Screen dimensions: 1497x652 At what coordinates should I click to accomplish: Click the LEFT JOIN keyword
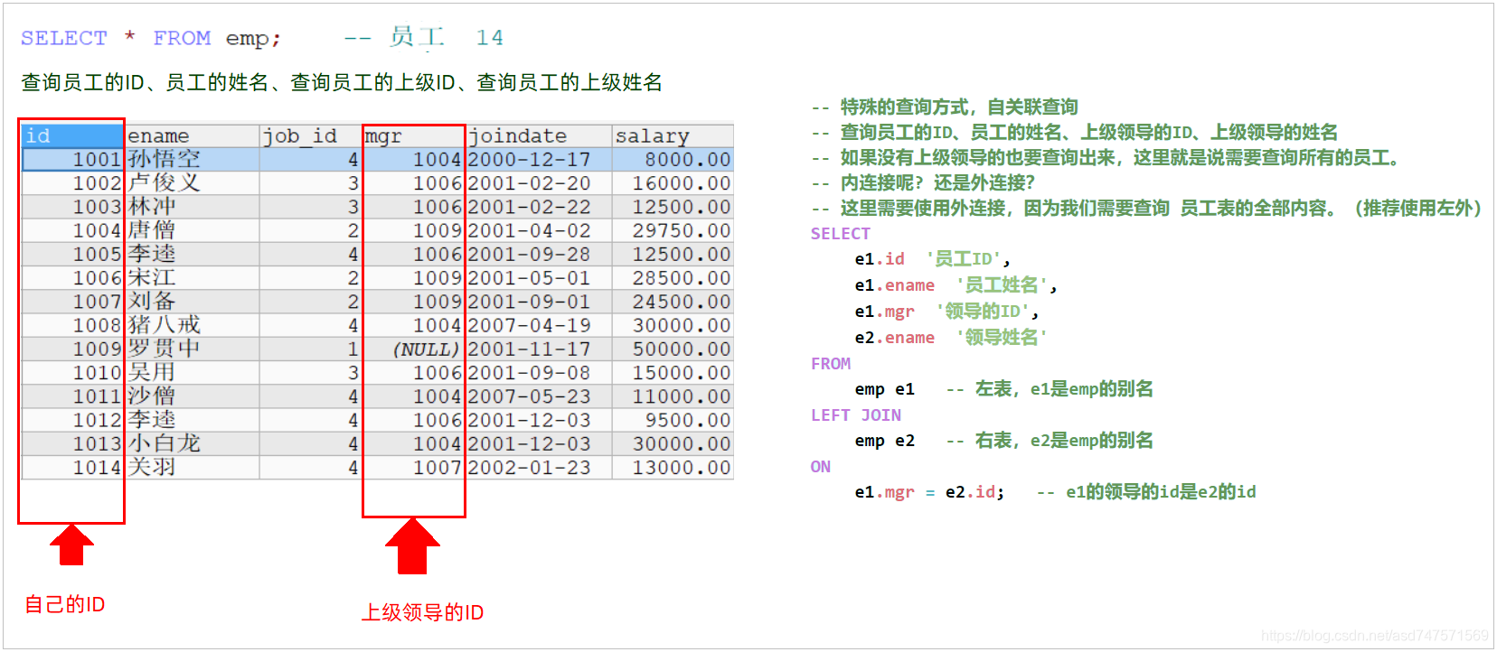855,415
